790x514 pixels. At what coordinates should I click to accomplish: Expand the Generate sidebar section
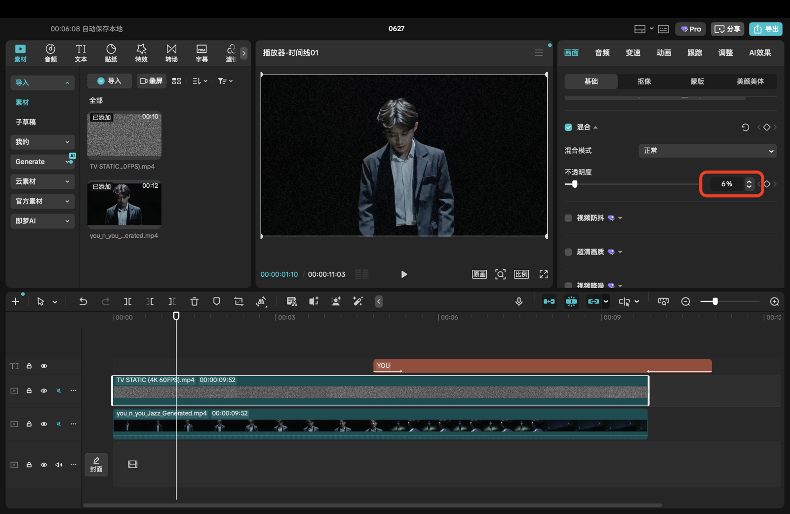click(x=42, y=162)
